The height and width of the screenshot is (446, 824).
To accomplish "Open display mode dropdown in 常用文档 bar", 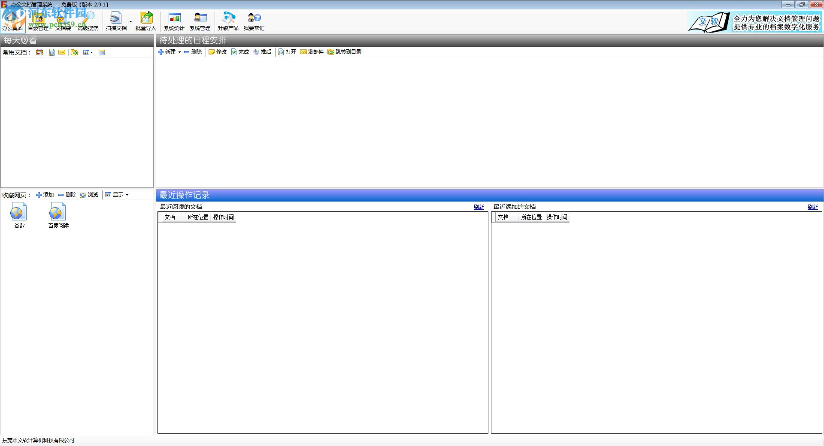I will (88, 52).
